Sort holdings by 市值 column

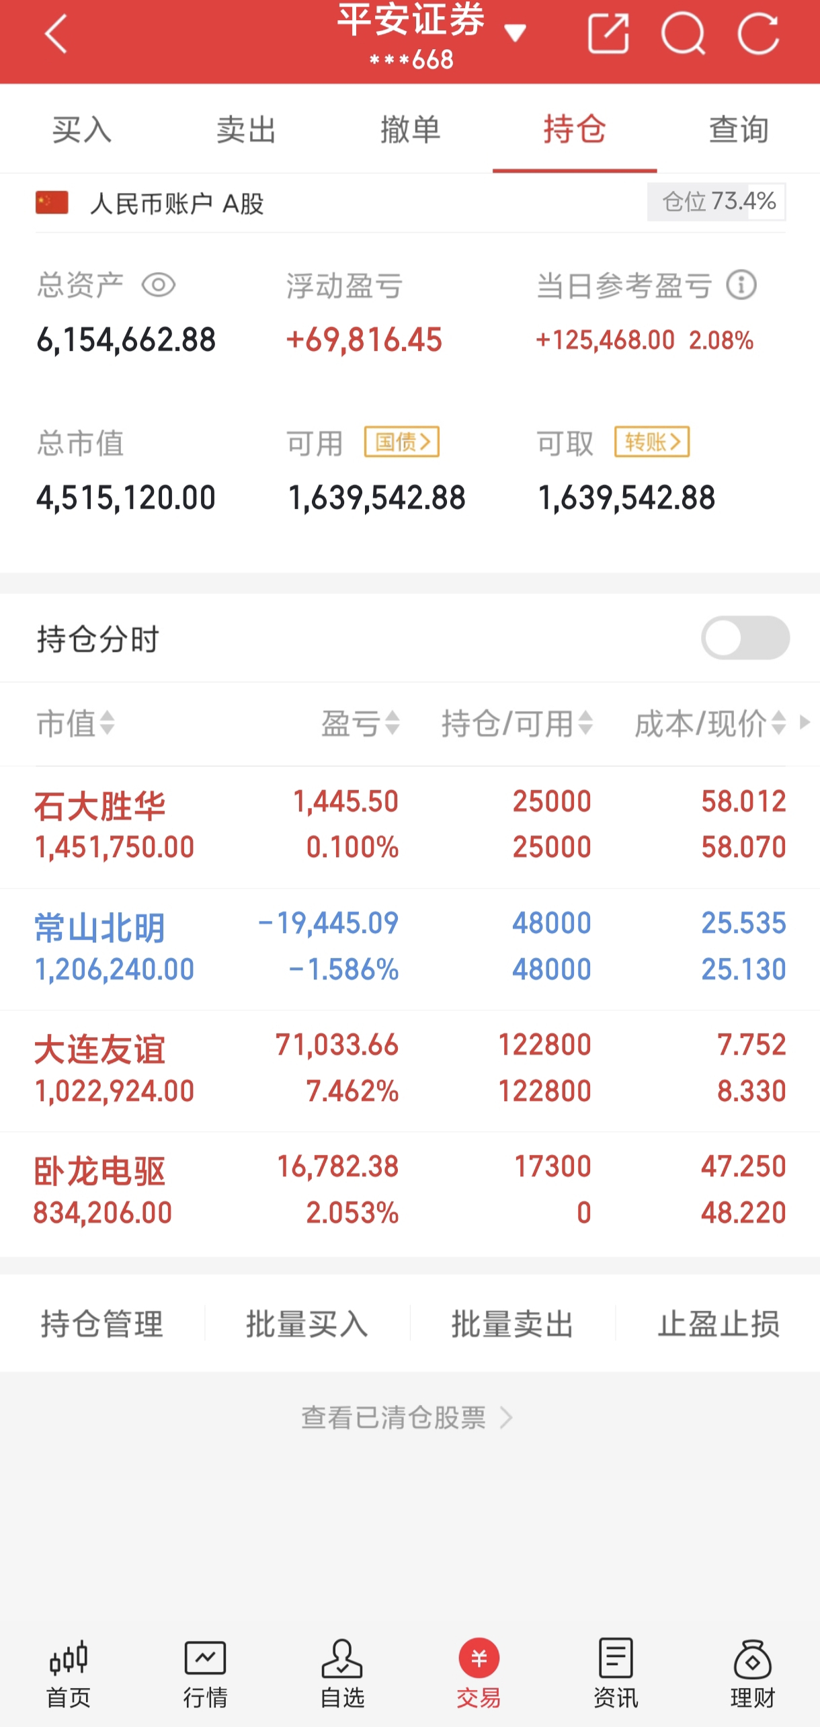75,723
